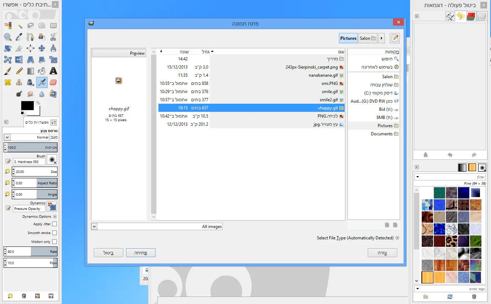Toggle the Smooth stroke checkbox

coord(54,233)
